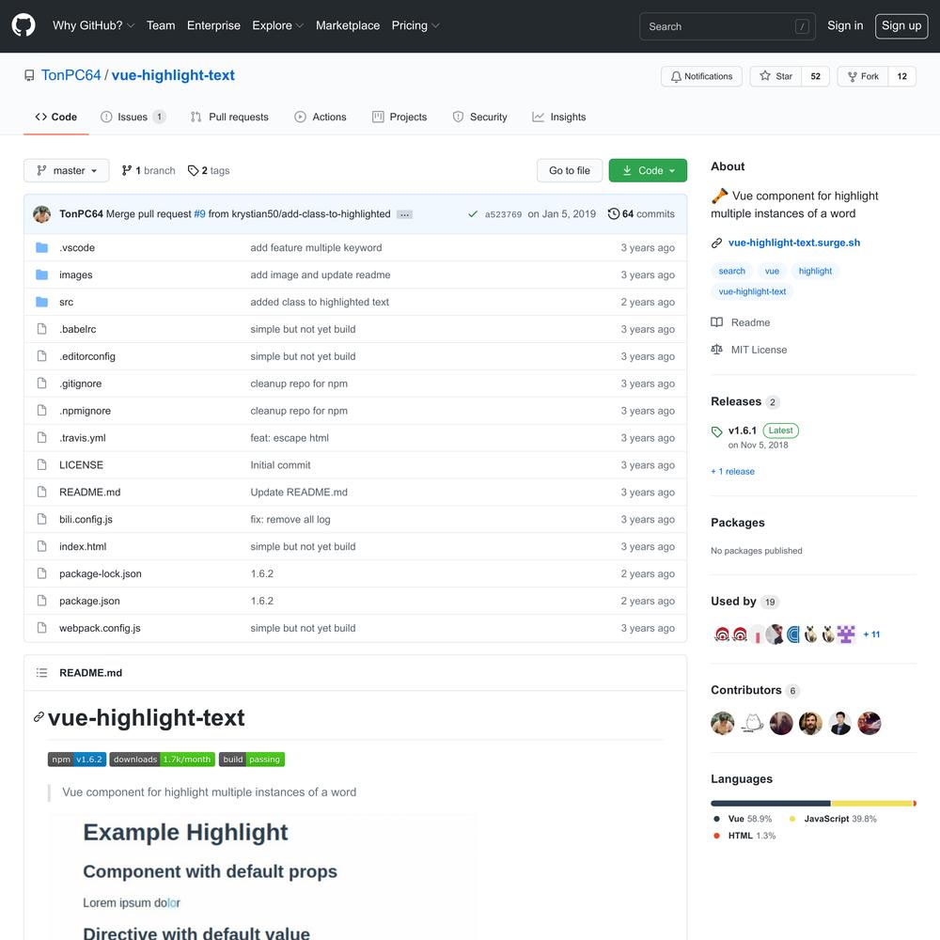Click the first contributor avatar
This screenshot has width=940, height=940.
[x=722, y=723]
